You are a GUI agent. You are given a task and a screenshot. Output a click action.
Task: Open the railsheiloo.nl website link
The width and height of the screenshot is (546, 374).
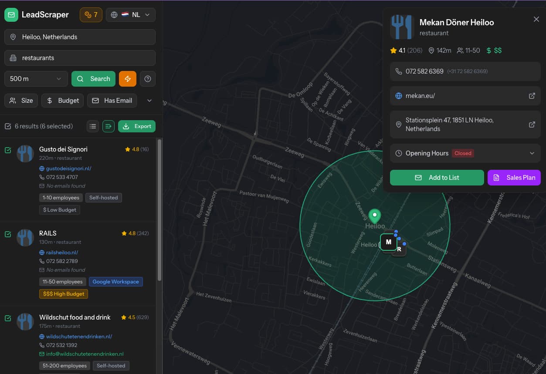pos(62,253)
